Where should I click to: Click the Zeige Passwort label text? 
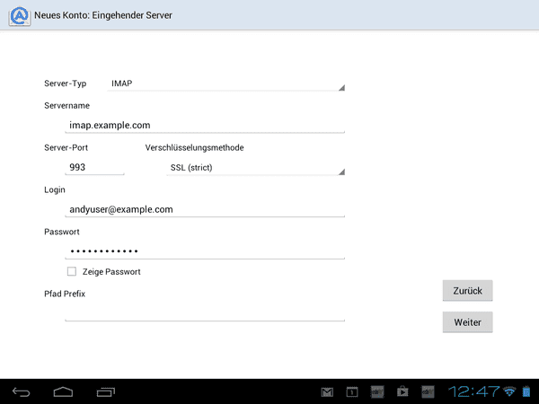coord(111,272)
